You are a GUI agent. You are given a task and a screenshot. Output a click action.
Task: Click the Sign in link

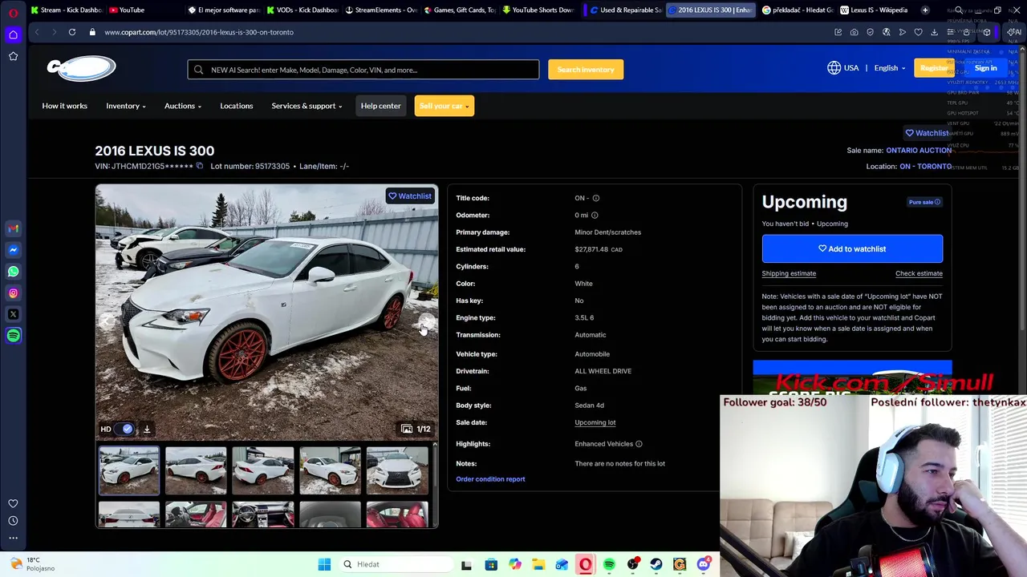(x=985, y=68)
